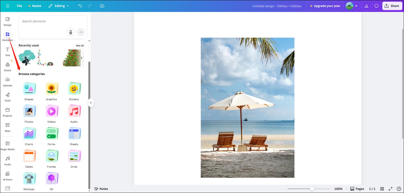This screenshot has height=193, width=404.
Task: Open the Uploads panel
Action: [7, 81]
